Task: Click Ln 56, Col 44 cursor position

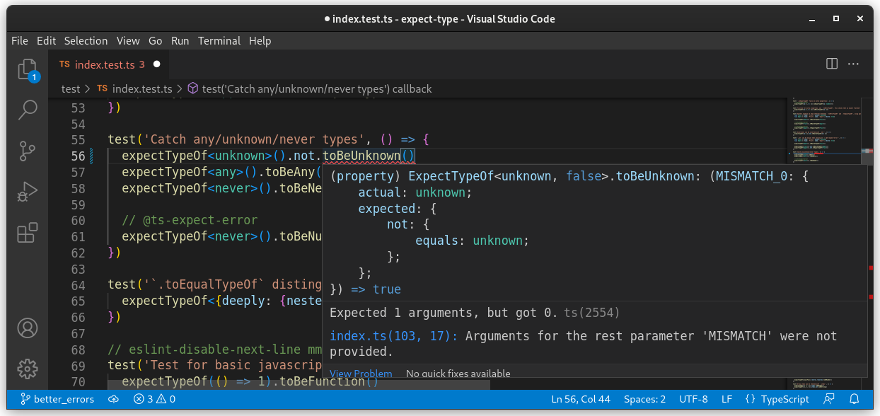Action: 580,399
